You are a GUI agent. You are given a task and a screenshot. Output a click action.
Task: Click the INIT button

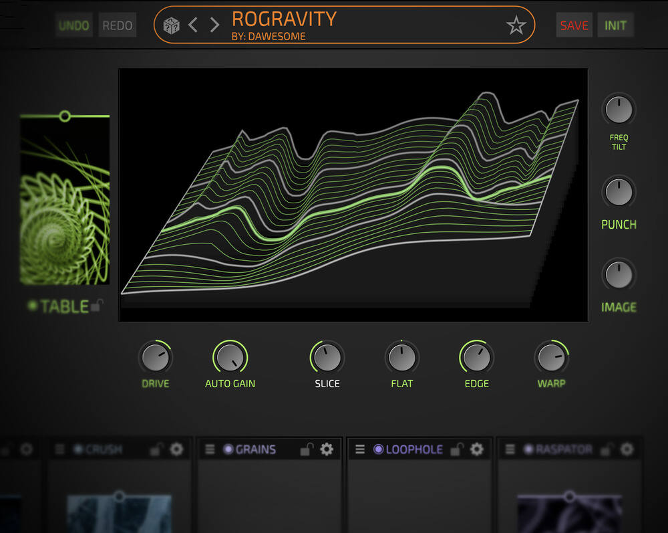(615, 25)
